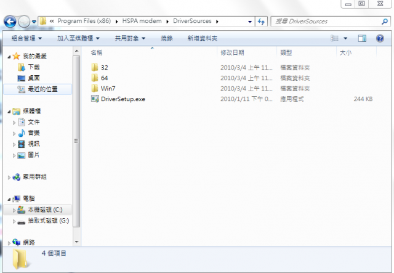Expand the 視訊 videos library
Image resolution: width=394 pixels, height=273 pixels.
pyautogui.click(x=14, y=144)
